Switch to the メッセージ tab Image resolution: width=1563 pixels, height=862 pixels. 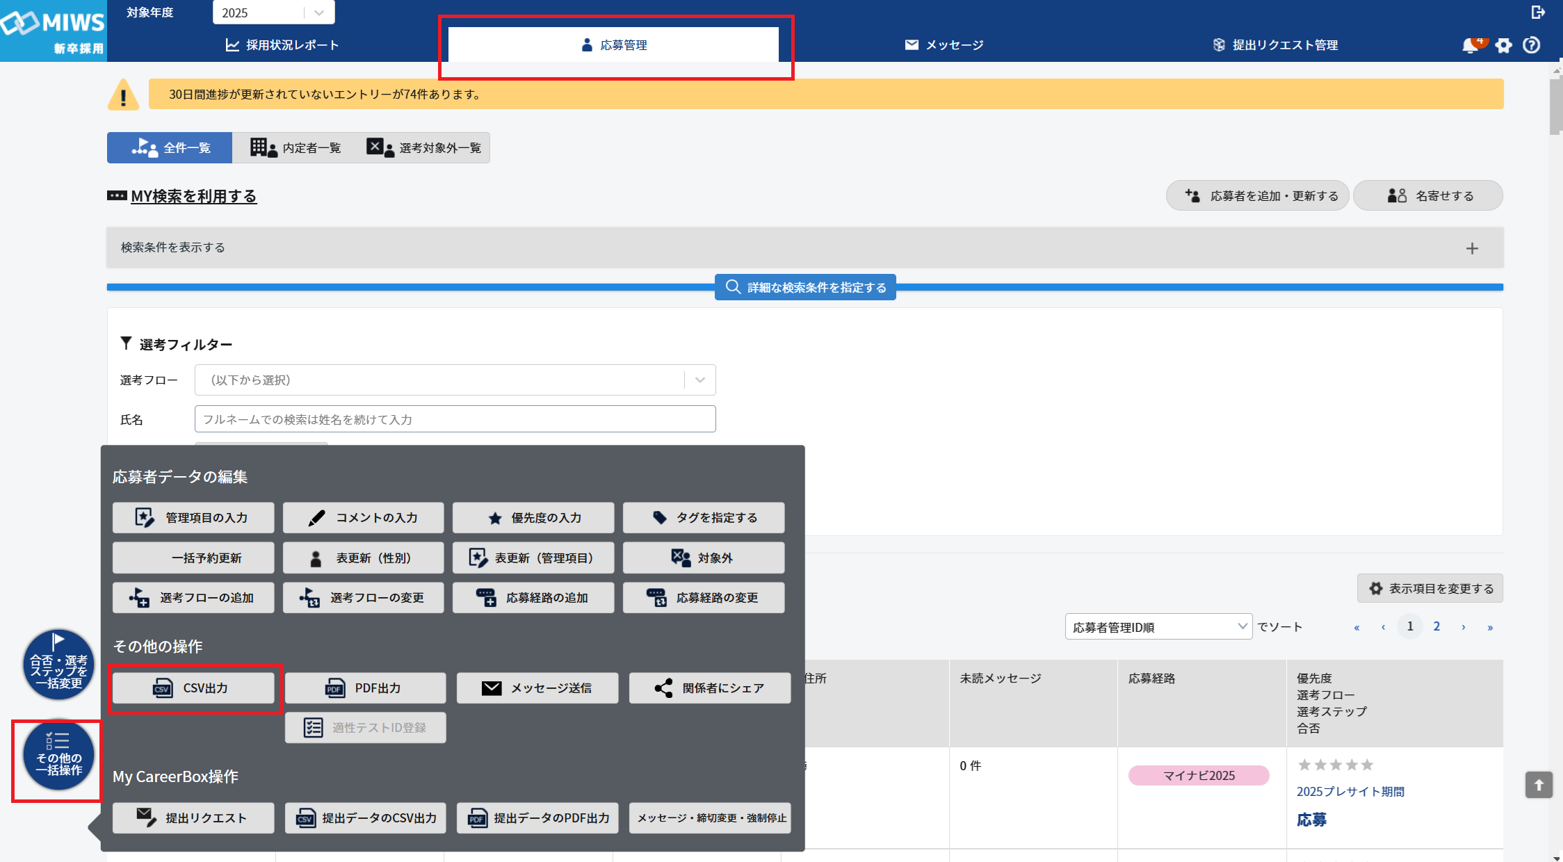pyautogui.click(x=944, y=45)
